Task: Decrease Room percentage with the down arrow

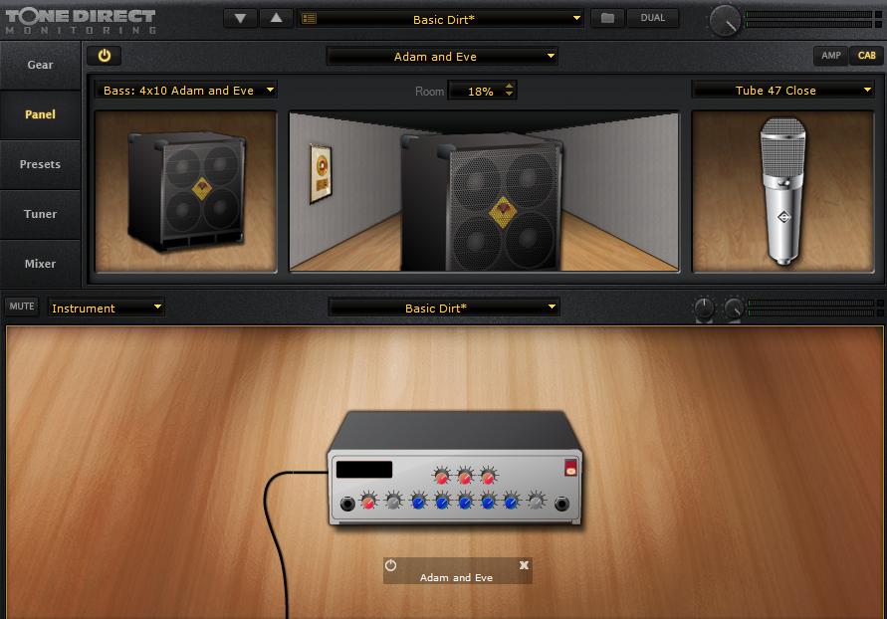Action: (x=509, y=94)
